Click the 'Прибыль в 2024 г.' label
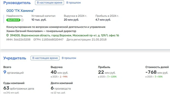The width and height of the screenshot is (170, 94). coord(107,16)
